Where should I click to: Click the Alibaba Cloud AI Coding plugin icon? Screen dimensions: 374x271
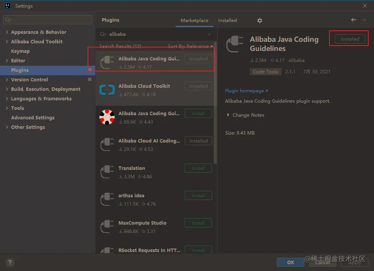click(x=107, y=144)
